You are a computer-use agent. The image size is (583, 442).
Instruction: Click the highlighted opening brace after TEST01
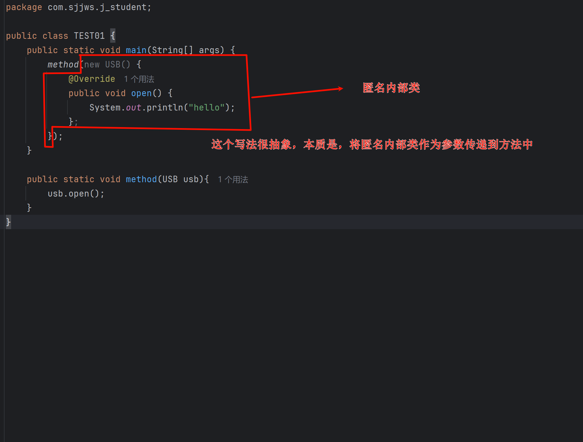click(x=113, y=36)
